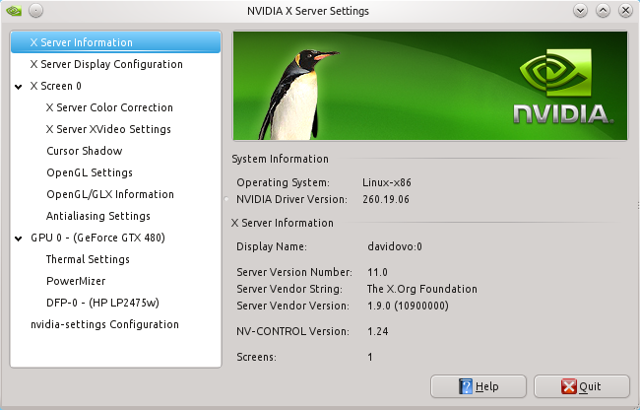The height and width of the screenshot is (410, 640).
Task: Click the Server Version Number label
Action: [x=294, y=272]
